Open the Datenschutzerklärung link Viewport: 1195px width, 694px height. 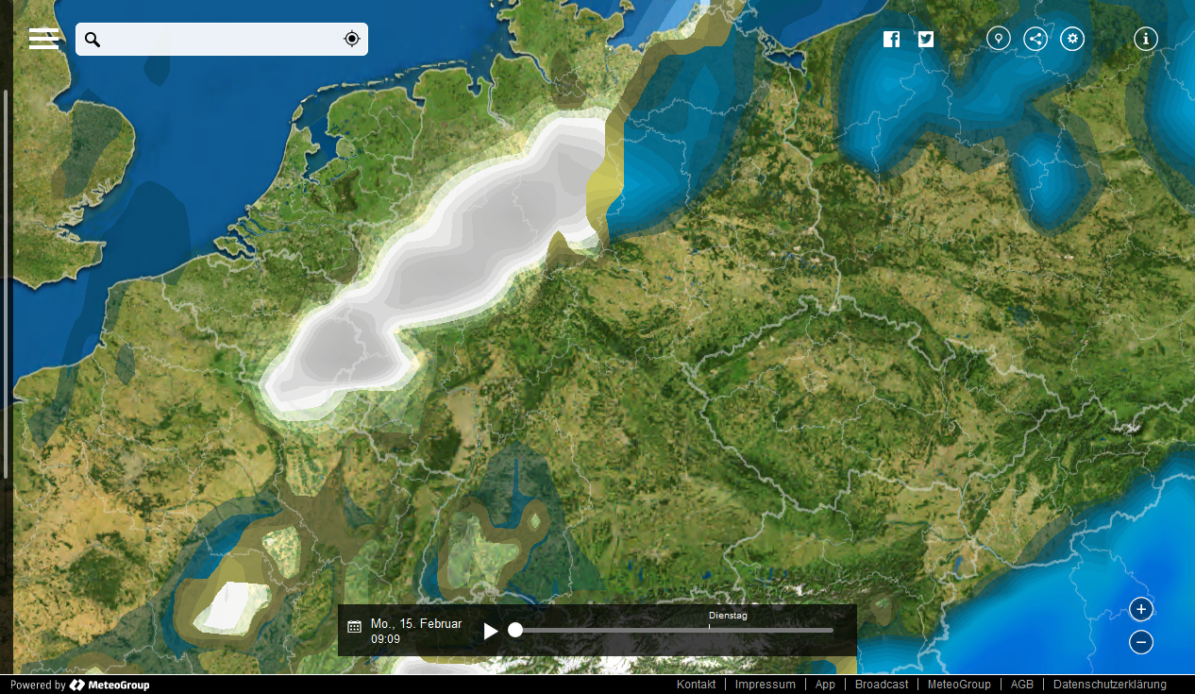coord(1110,685)
